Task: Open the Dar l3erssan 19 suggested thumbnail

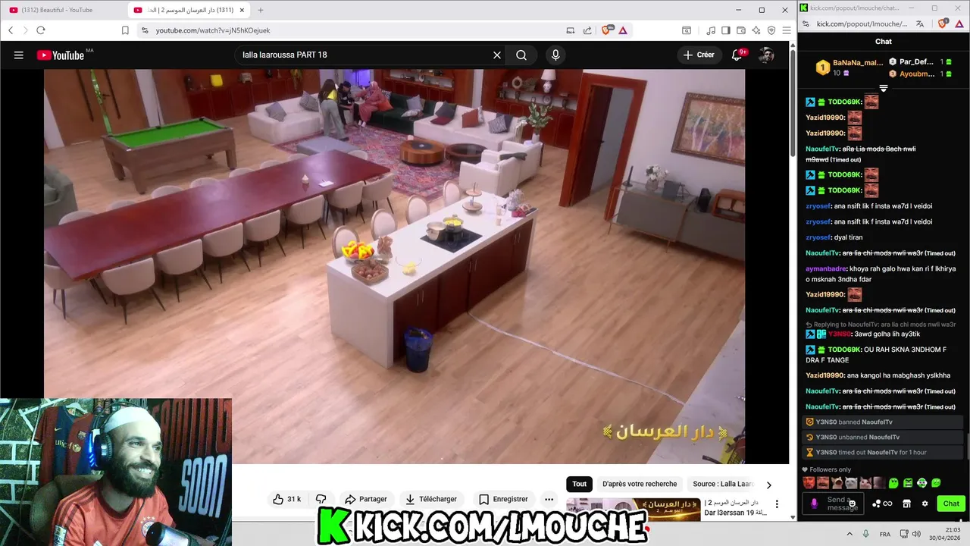Action: 634,509
